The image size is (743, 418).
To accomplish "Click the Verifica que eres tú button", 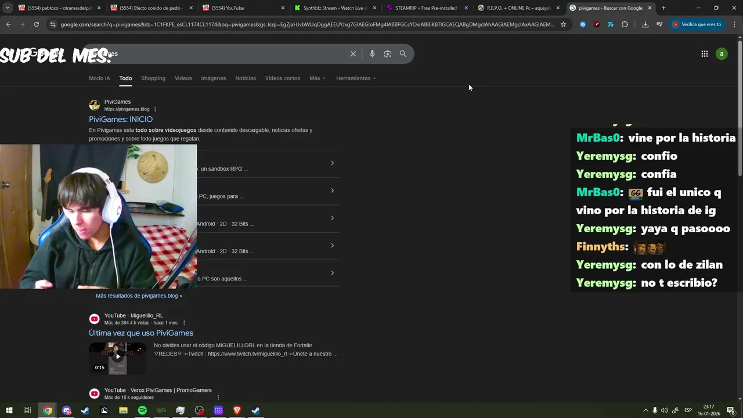I will click(698, 24).
